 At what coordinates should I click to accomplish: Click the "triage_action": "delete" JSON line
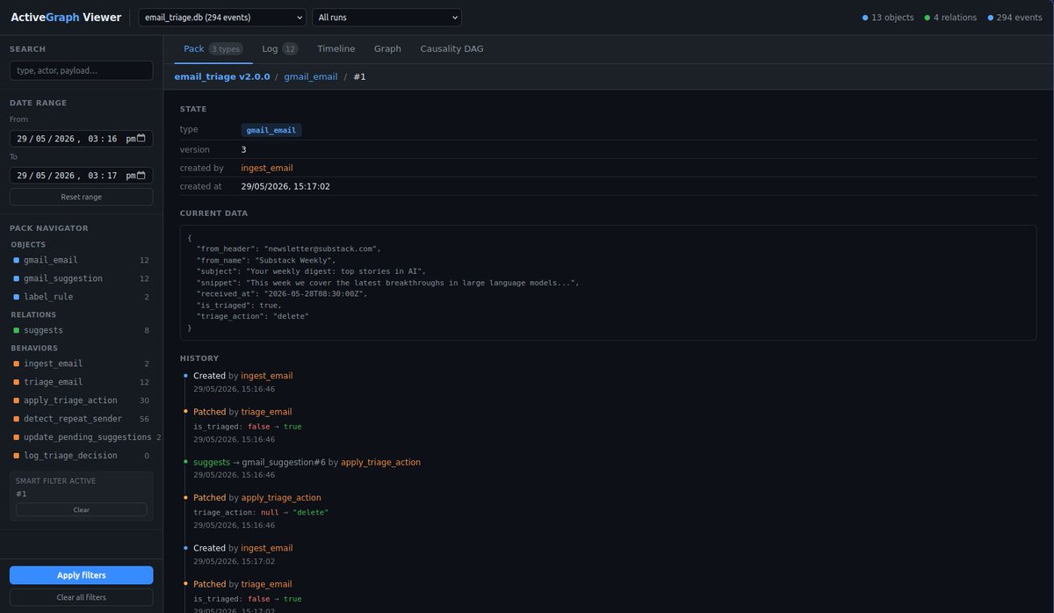(x=253, y=316)
